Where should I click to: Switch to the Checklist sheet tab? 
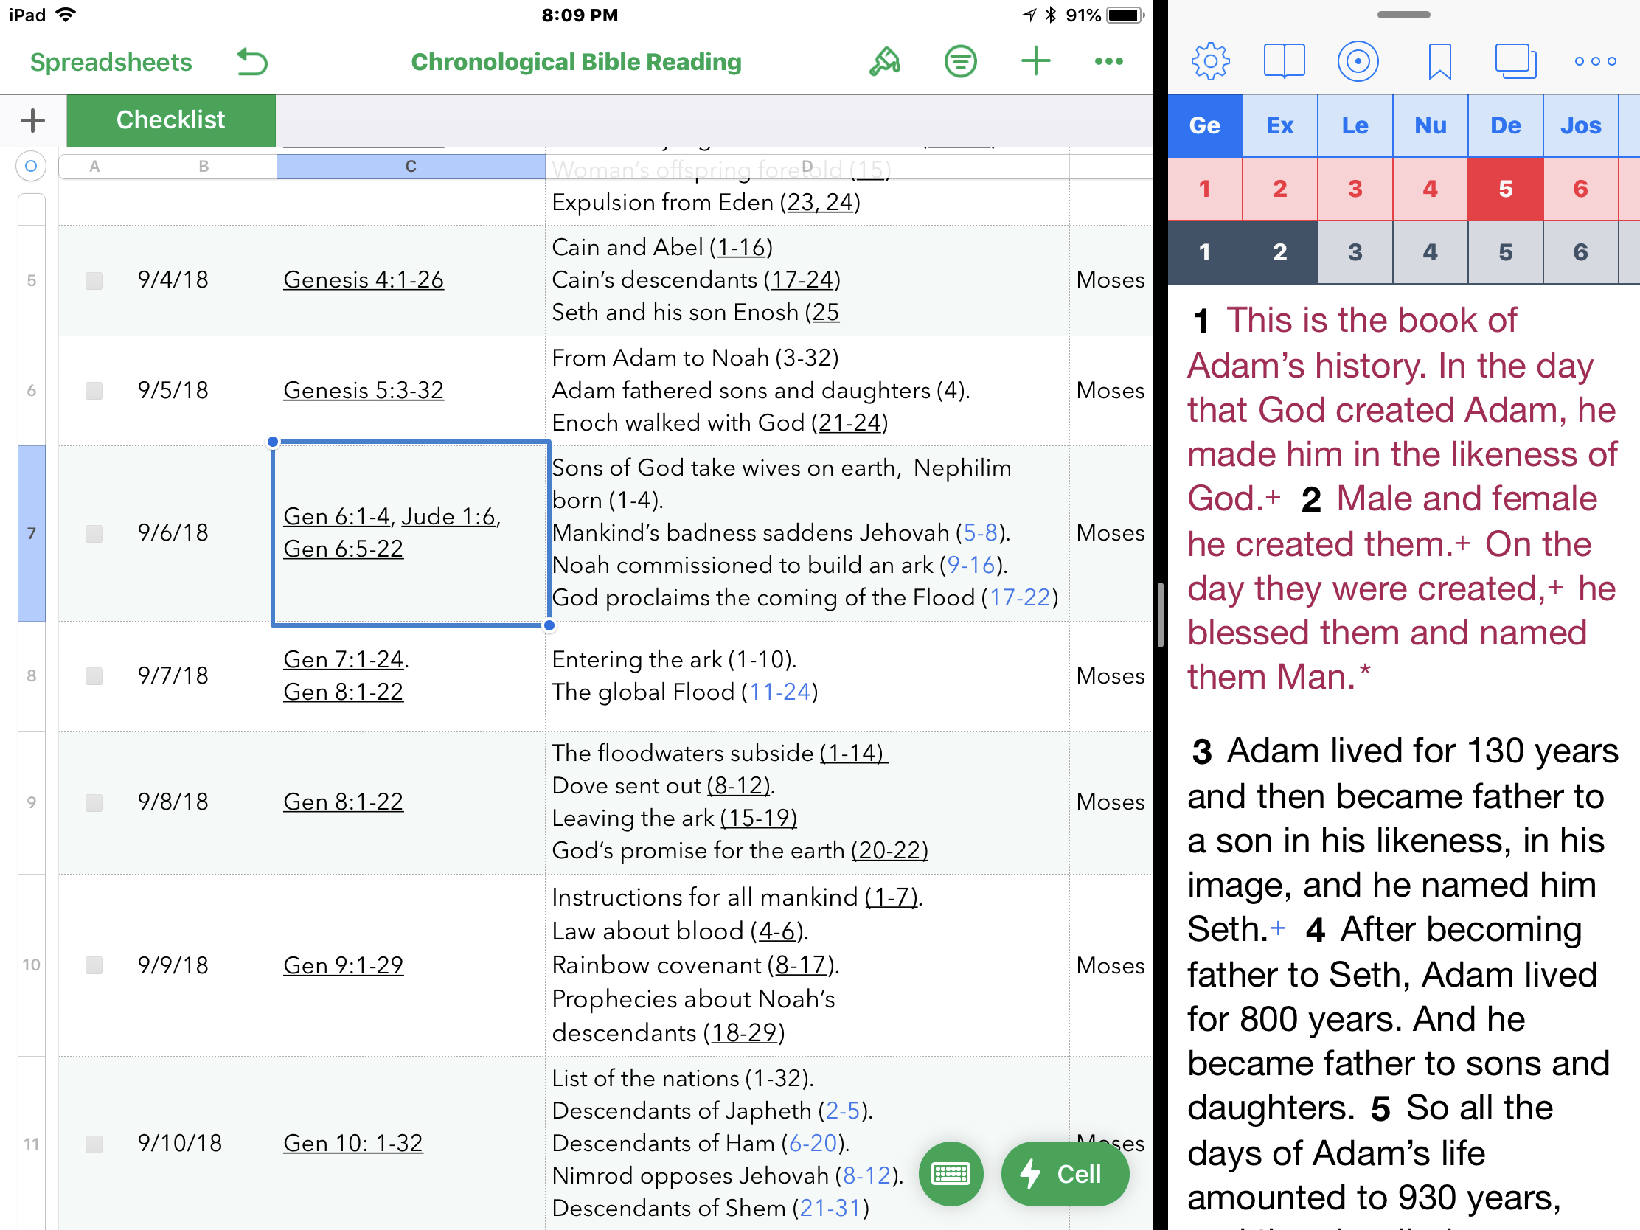pos(170,120)
